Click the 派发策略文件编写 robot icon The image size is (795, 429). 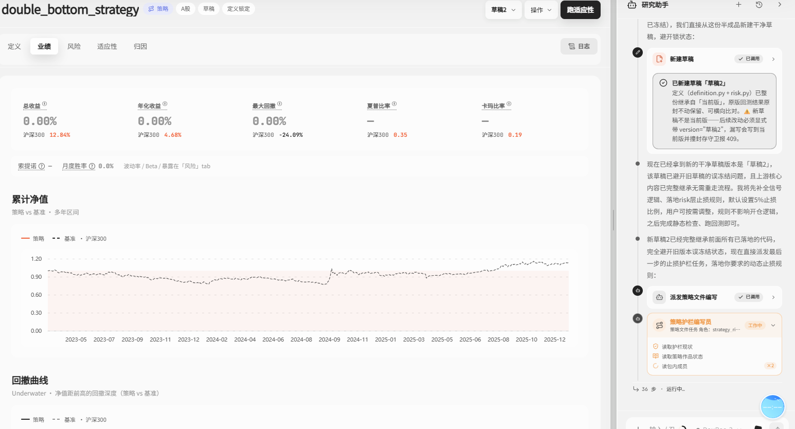(659, 297)
